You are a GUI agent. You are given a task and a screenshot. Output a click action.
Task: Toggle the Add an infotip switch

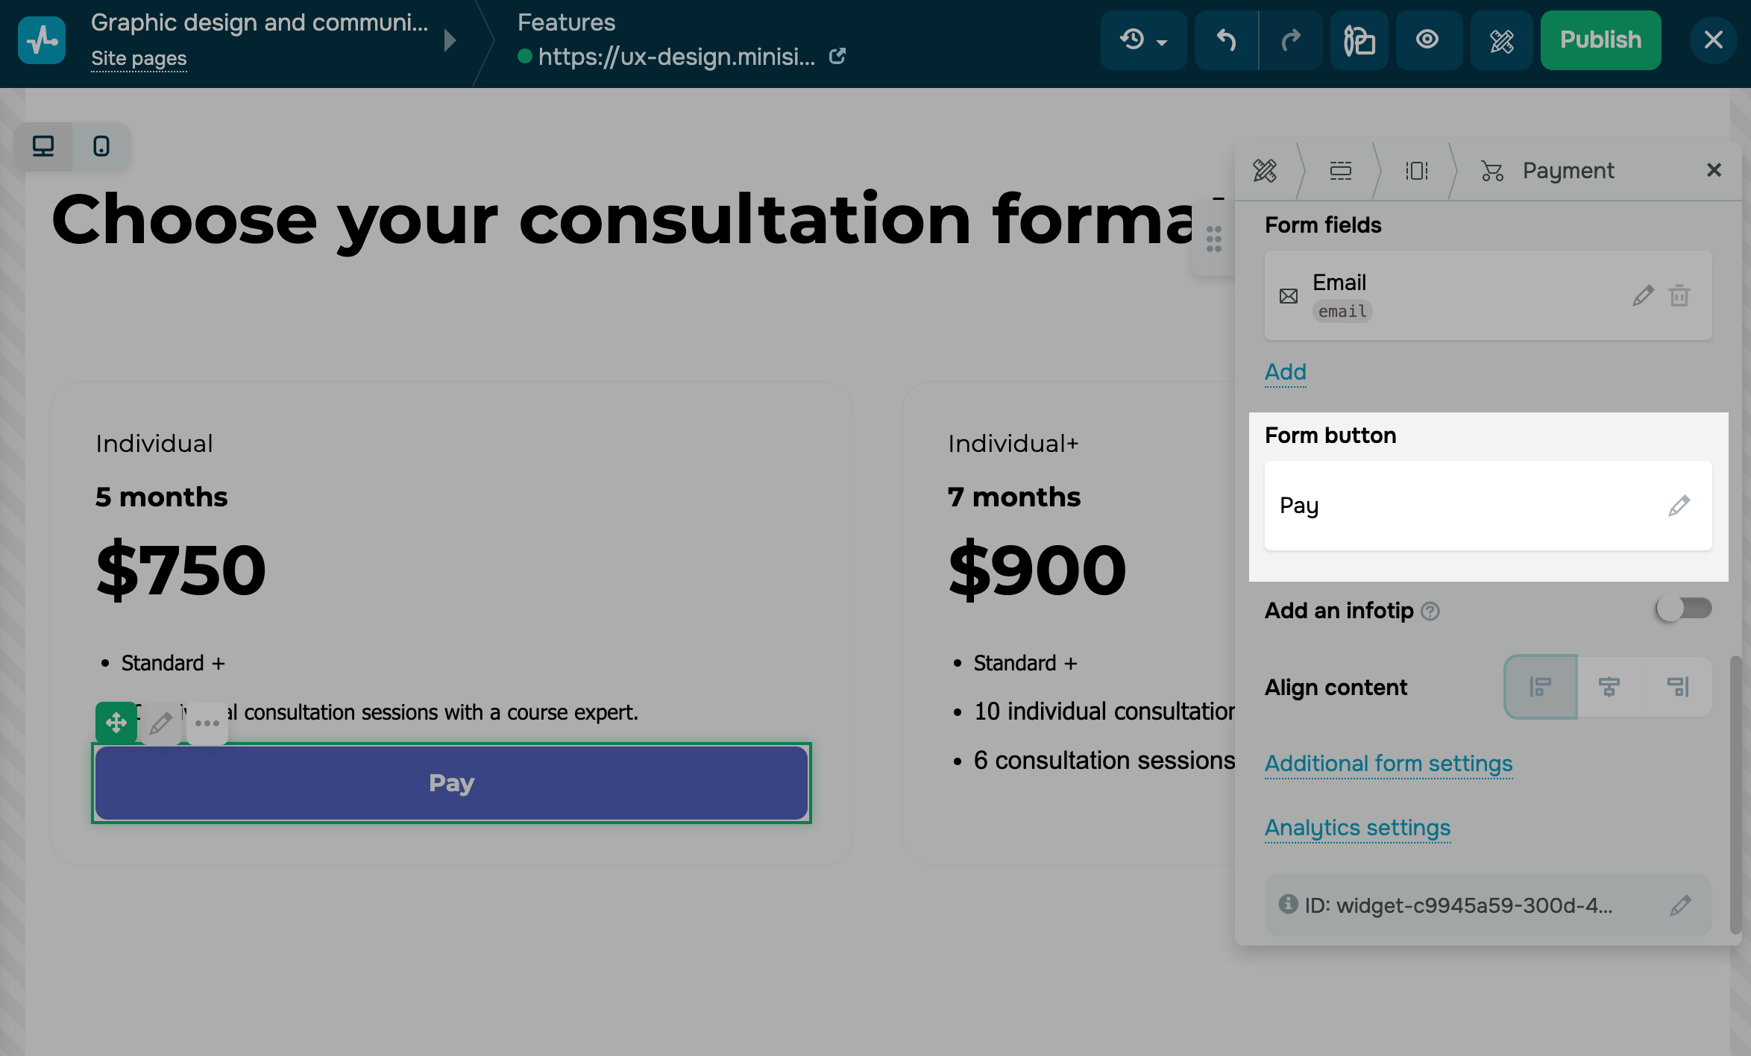coord(1683,609)
